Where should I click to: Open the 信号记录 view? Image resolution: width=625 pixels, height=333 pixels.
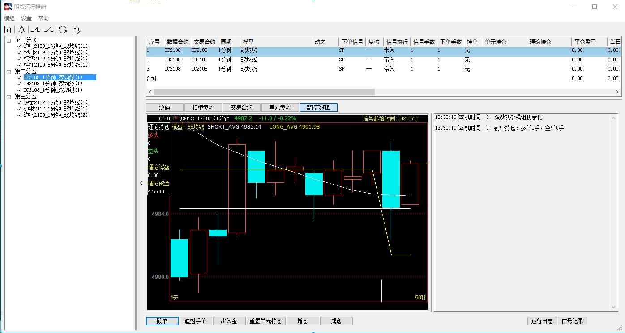click(x=573, y=321)
